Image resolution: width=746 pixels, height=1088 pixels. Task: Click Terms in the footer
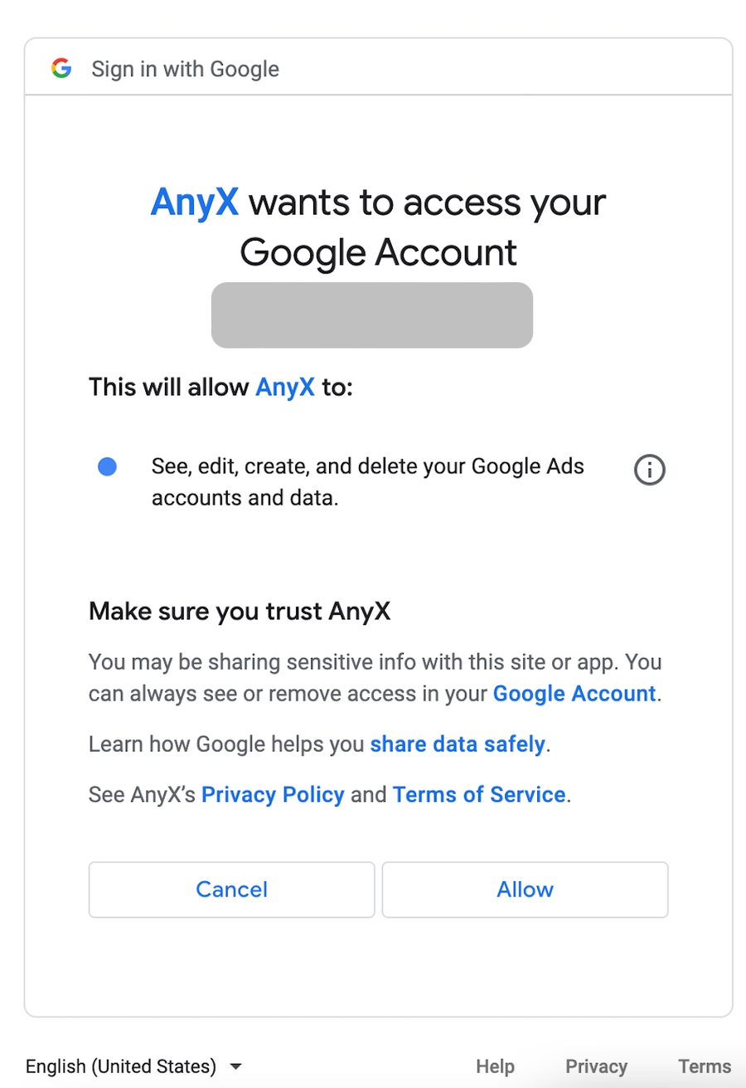tap(705, 1066)
